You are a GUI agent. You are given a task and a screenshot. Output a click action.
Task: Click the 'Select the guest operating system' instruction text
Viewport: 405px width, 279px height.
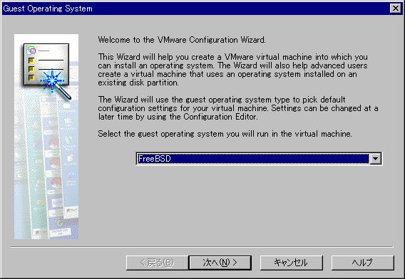click(x=225, y=134)
